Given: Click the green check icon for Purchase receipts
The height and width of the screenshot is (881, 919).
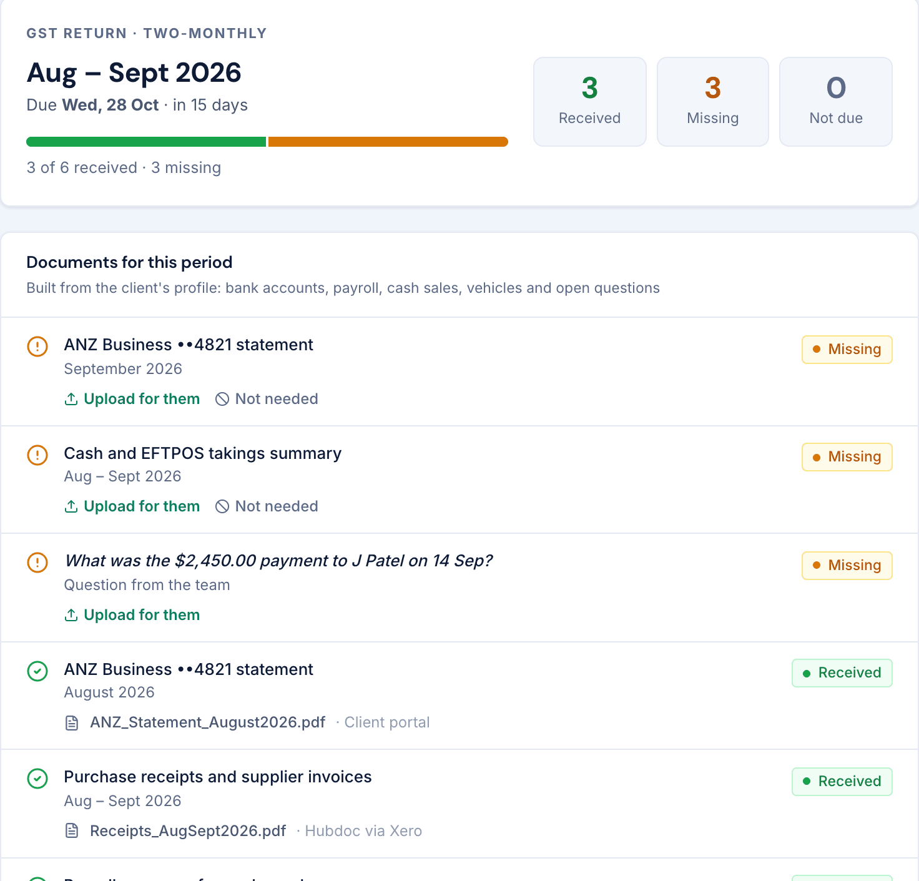Looking at the screenshot, I should pos(37,779).
